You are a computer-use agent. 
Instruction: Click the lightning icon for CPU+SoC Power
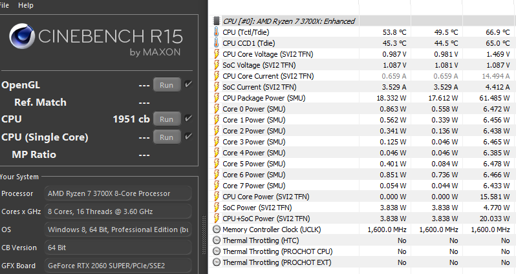pyautogui.click(x=216, y=219)
